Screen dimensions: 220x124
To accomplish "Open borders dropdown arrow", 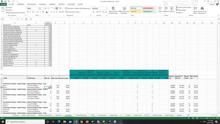I will click(40, 12).
